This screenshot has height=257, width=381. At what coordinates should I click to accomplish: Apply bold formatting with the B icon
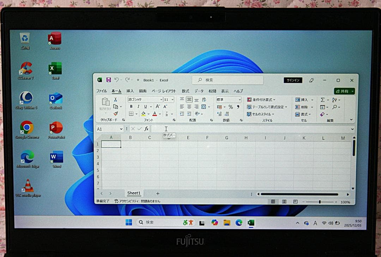(x=131, y=106)
